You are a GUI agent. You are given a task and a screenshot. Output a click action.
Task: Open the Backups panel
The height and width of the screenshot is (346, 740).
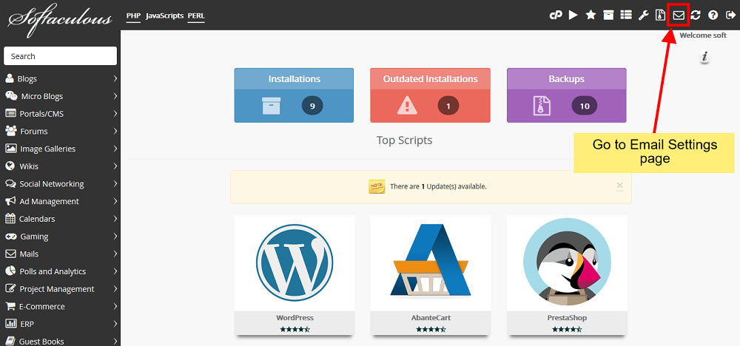(567, 95)
